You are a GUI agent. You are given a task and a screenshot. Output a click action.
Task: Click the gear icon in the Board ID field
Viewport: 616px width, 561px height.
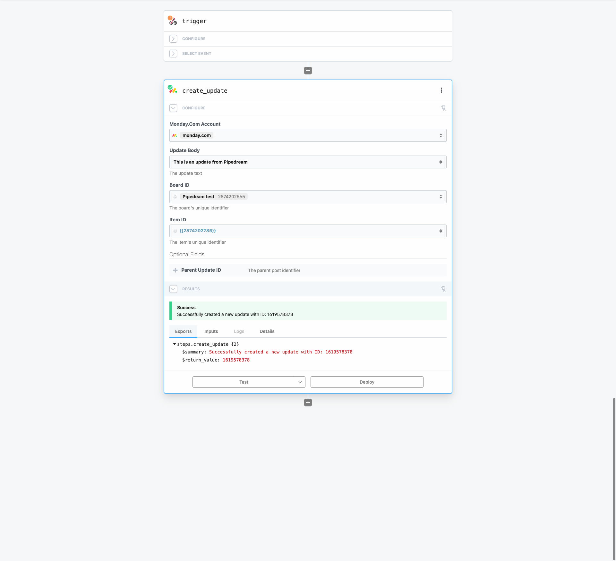tap(175, 197)
